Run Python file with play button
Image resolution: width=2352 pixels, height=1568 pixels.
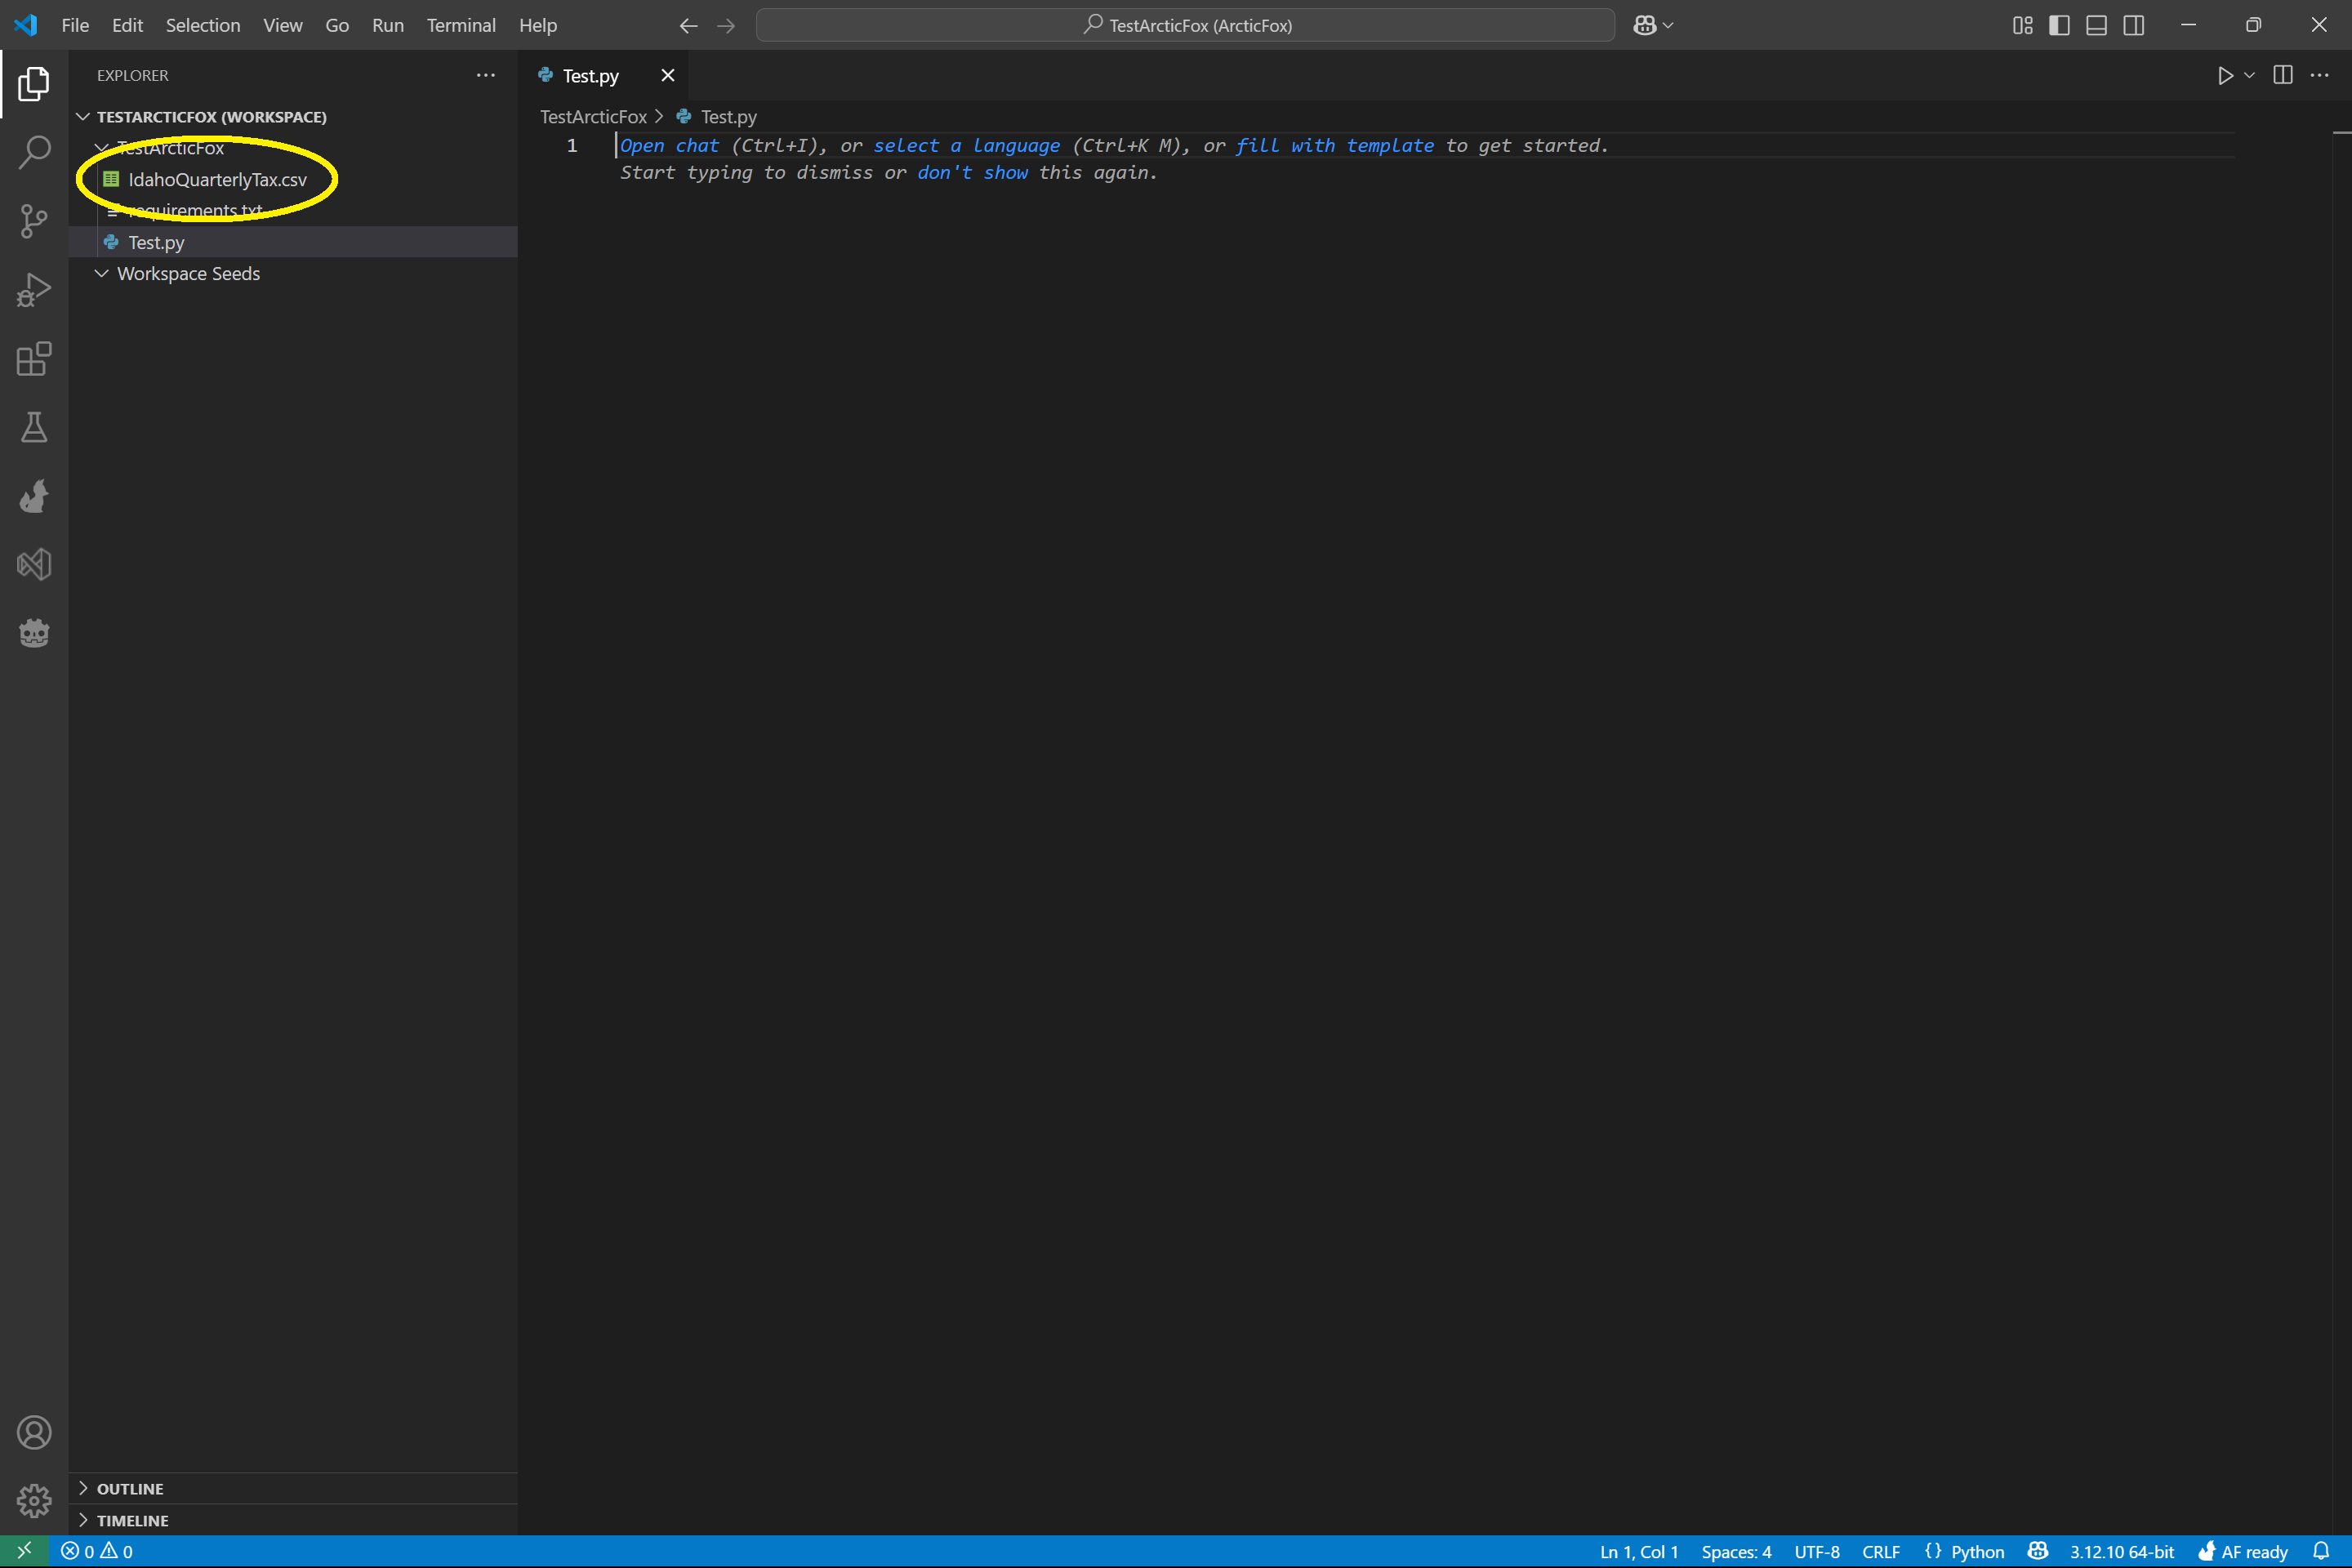(x=2225, y=76)
